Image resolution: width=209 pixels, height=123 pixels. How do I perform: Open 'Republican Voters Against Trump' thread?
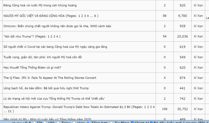[67, 107]
